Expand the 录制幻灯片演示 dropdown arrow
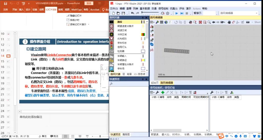263x140 pixels. click(89, 24)
